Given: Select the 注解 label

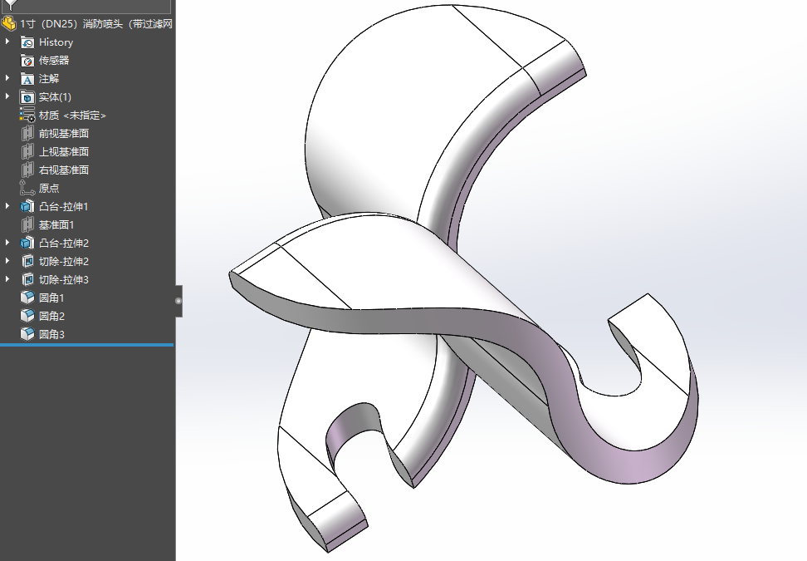Looking at the screenshot, I should coord(49,79).
